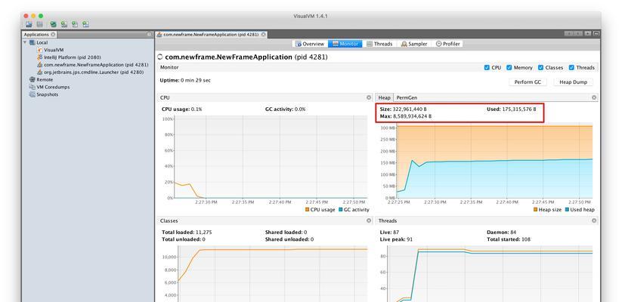Image resolution: width=622 pixels, height=302 pixels.
Task: Close the Applications panel tab
Action: (x=53, y=35)
